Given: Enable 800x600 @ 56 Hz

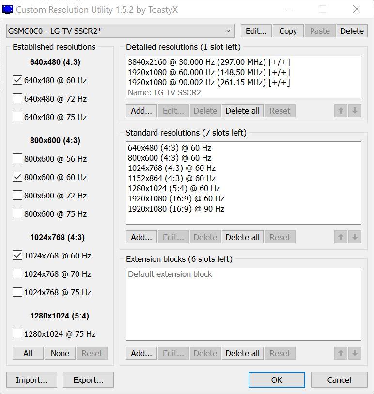Looking at the screenshot, I should tap(17, 159).
